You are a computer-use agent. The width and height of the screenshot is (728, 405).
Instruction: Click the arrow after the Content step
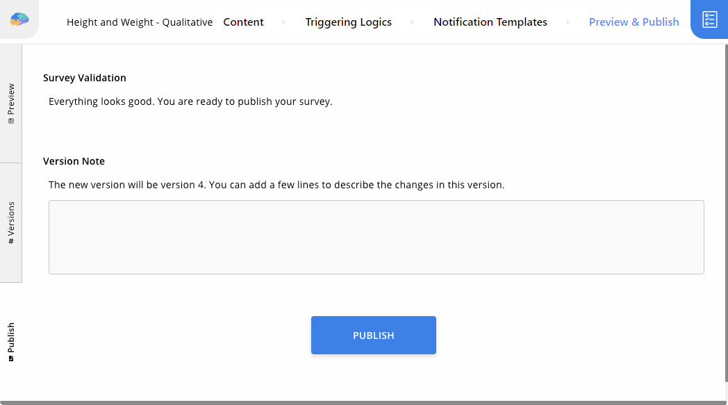pos(284,22)
